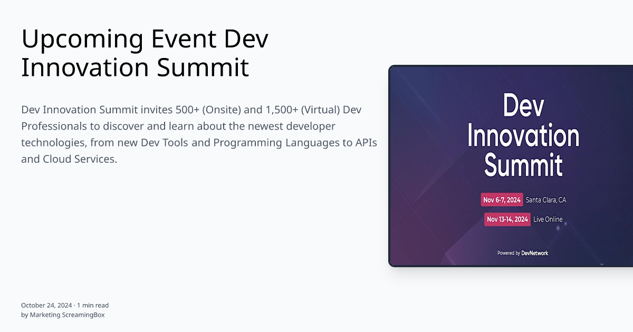This screenshot has width=633, height=332.
Task: Select the "Nov 13-14, 2024" date badge
Action: (x=507, y=219)
